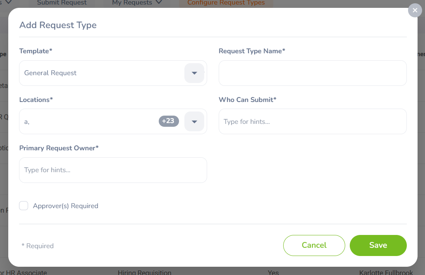Click the Approver(s) Required label
The image size is (425, 275).
[x=65, y=206]
